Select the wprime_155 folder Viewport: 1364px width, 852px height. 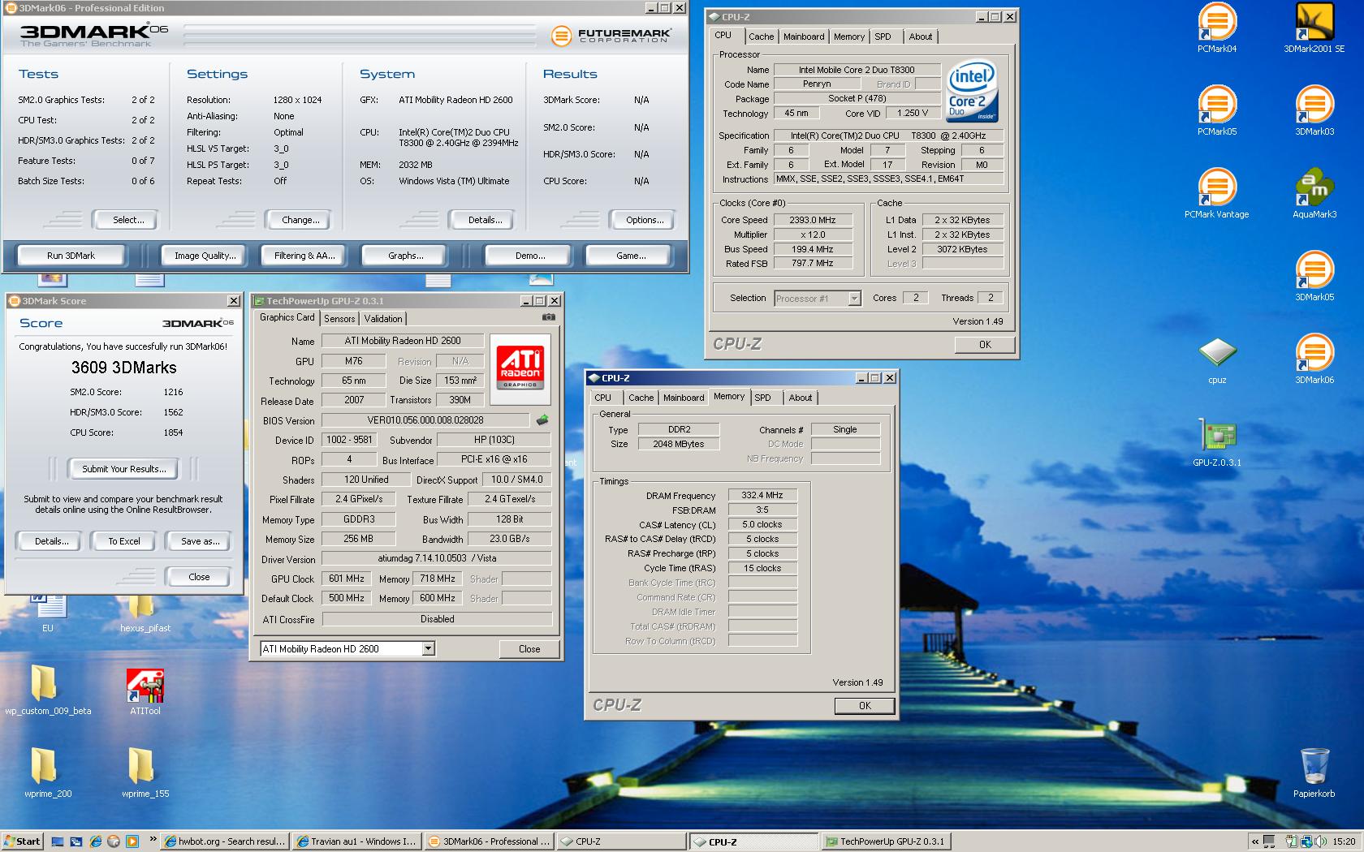tap(145, 773)
